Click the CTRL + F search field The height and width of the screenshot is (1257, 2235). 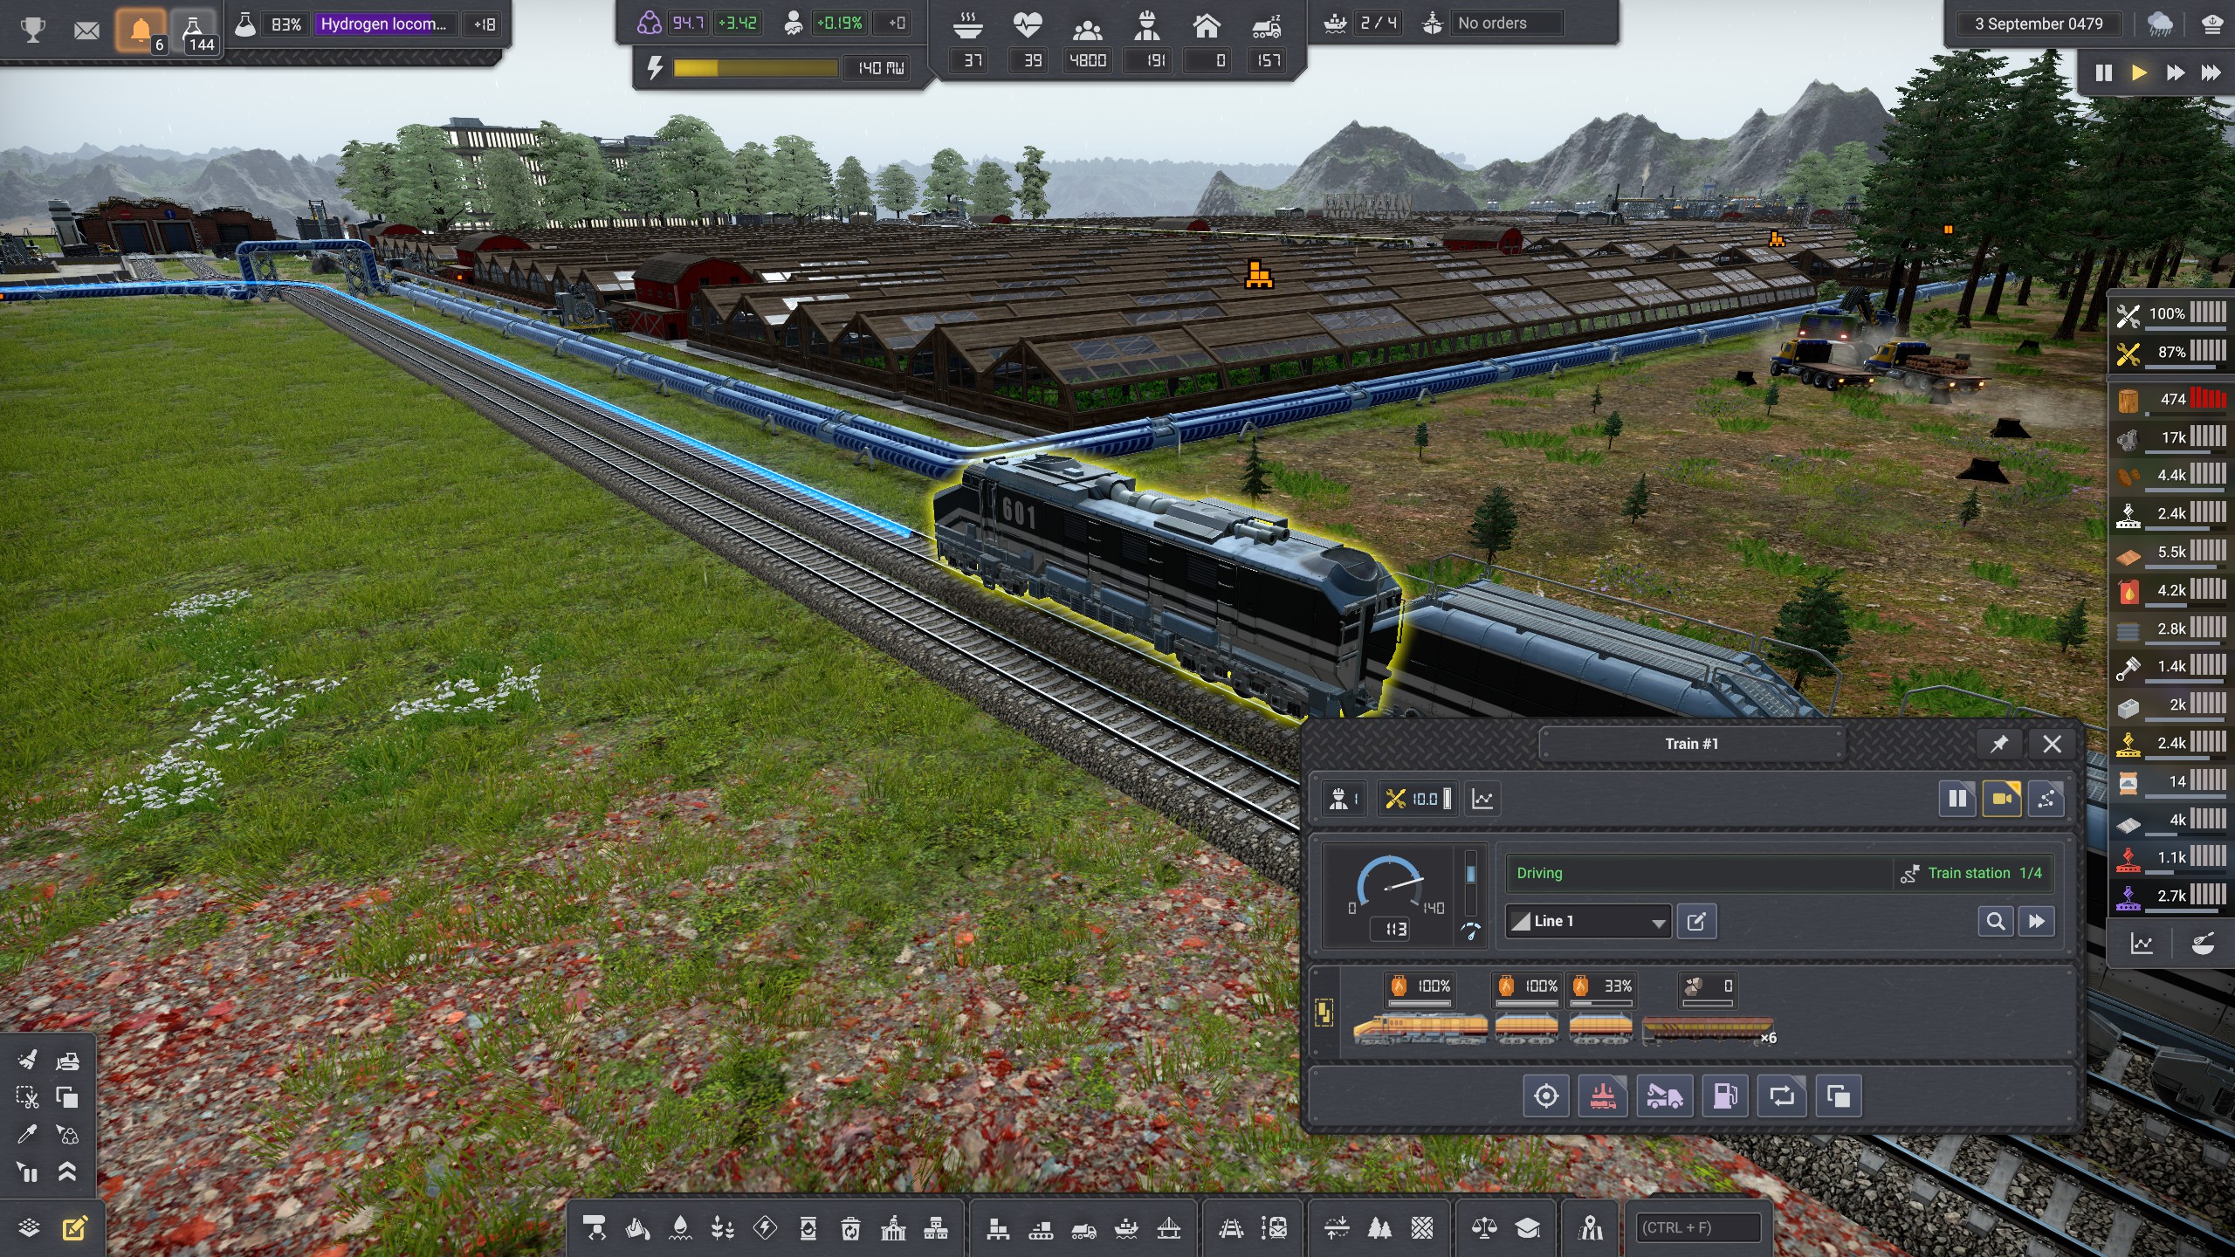point(1698,1227)
